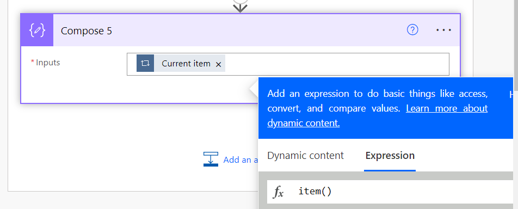Click the loop icon on Current item
Screen dimensions: 518x209
tap(145, 63)
